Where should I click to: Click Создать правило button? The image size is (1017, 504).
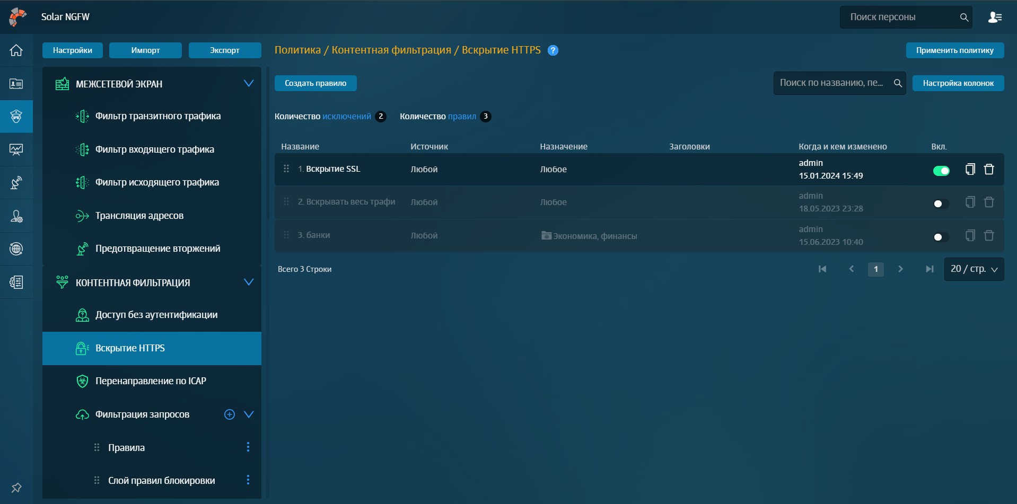pyautogui.click(x=315, y=83)
